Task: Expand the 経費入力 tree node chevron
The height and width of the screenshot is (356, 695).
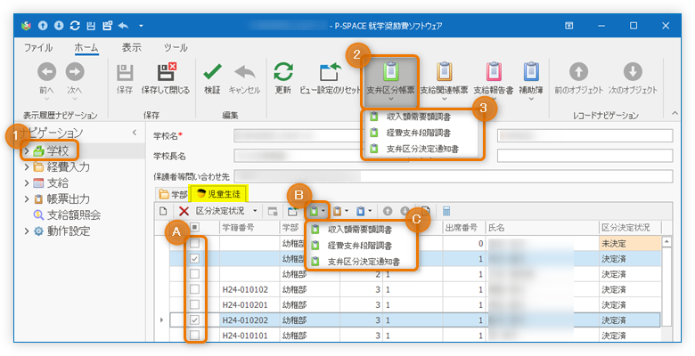Action: (x=27, y=167)
